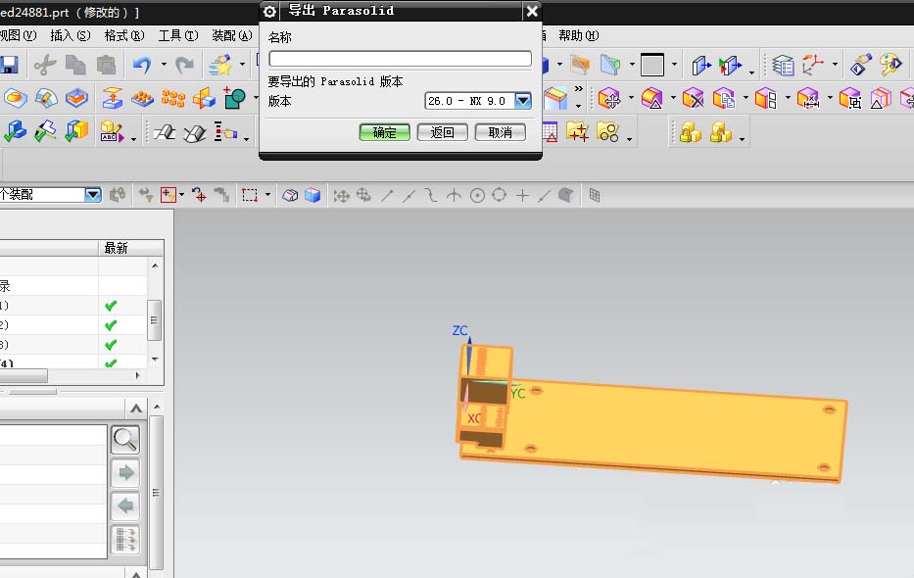Open the 帮助(H) menu

click(x=578, y=36)
